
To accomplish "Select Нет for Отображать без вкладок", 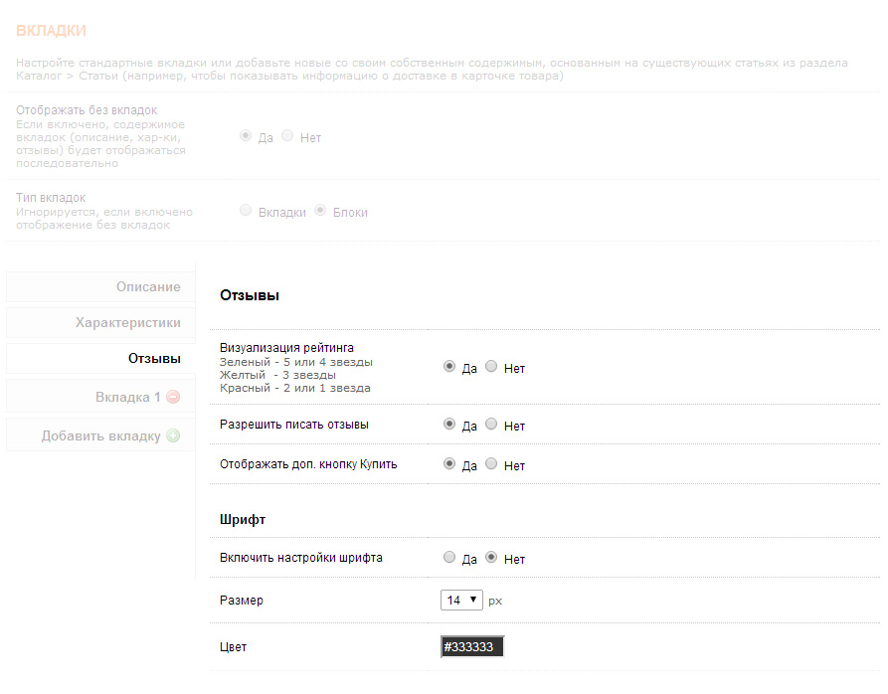I will 287,136.
